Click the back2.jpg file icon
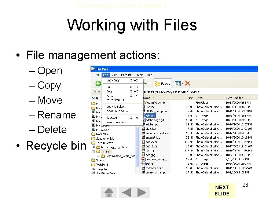The height and width of the screenshot is (198, 264). click(143, 142)
